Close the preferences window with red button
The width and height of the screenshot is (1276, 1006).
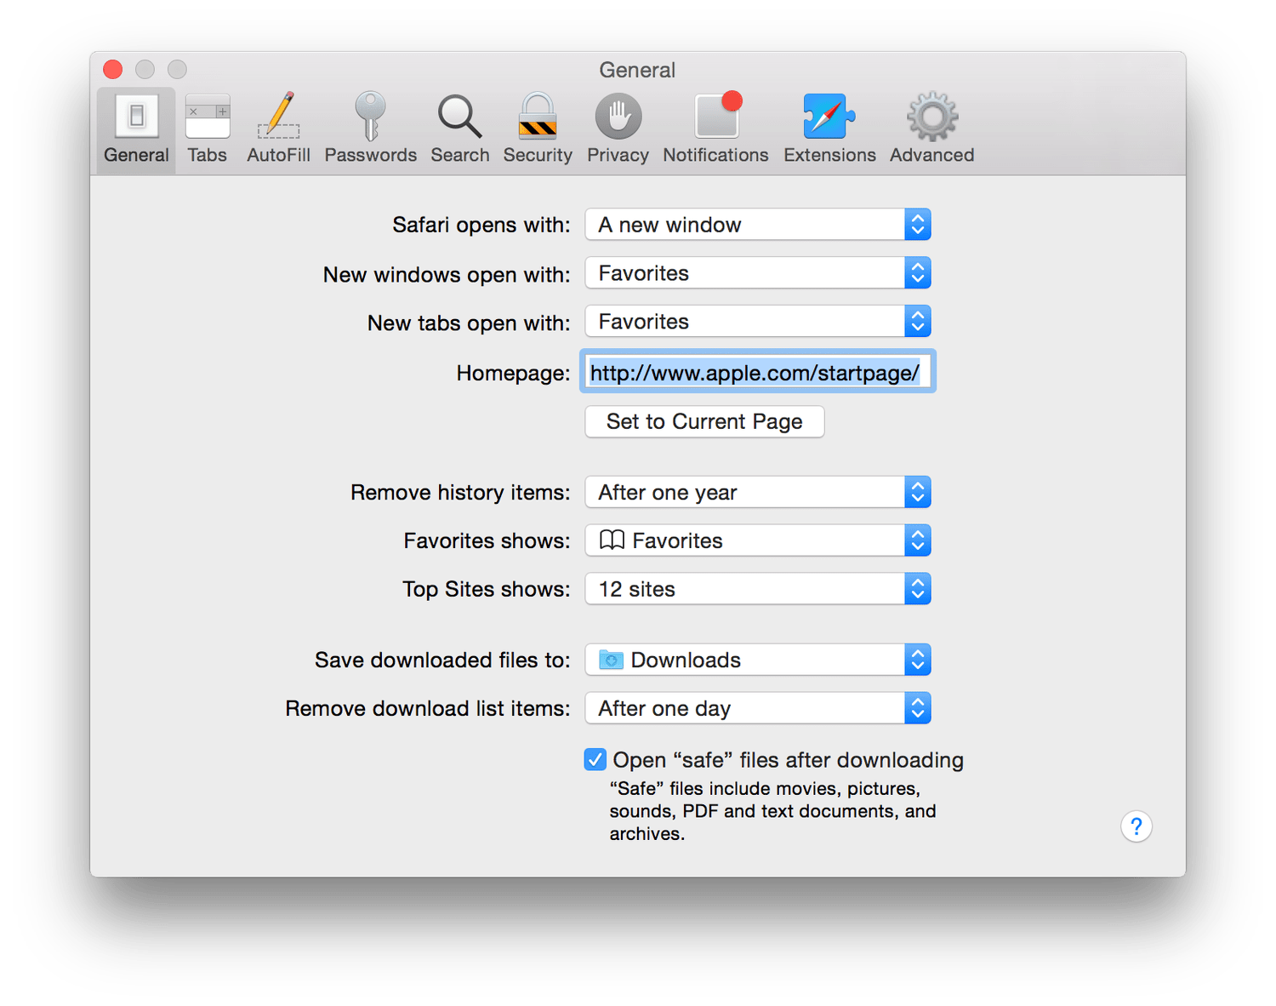[113, 69]
